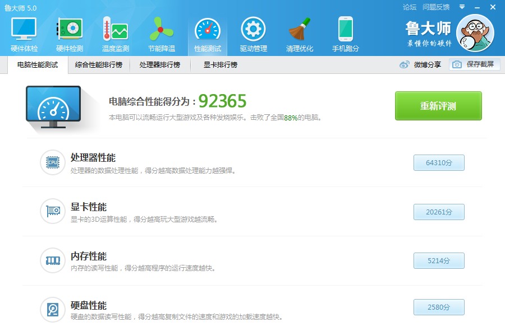Select the 性能测试 speedometer icon
The image size is (505, 336).
207,29
